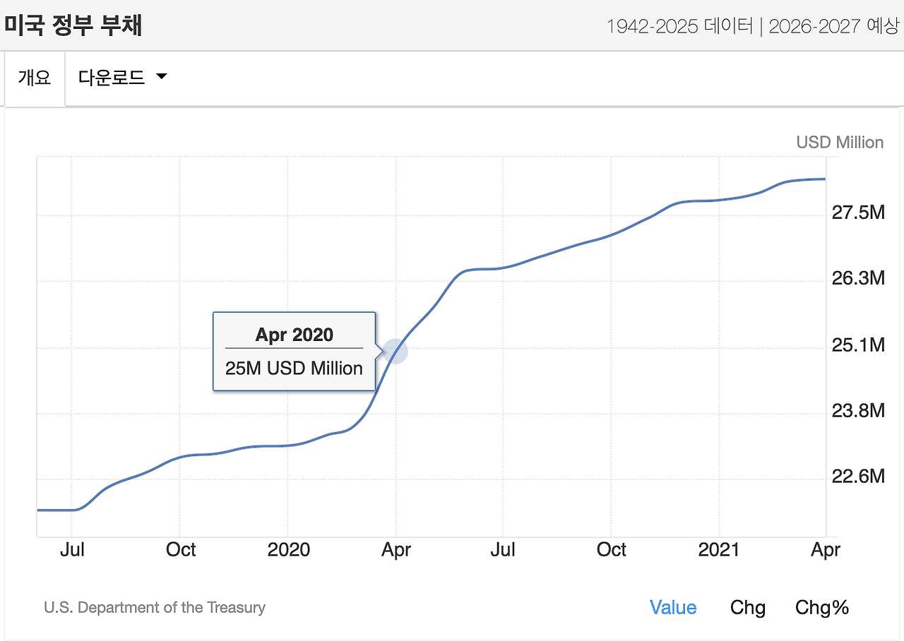Click the Apr 2020 tooltip box
The image size is (904, 641).
coord(294,351)
